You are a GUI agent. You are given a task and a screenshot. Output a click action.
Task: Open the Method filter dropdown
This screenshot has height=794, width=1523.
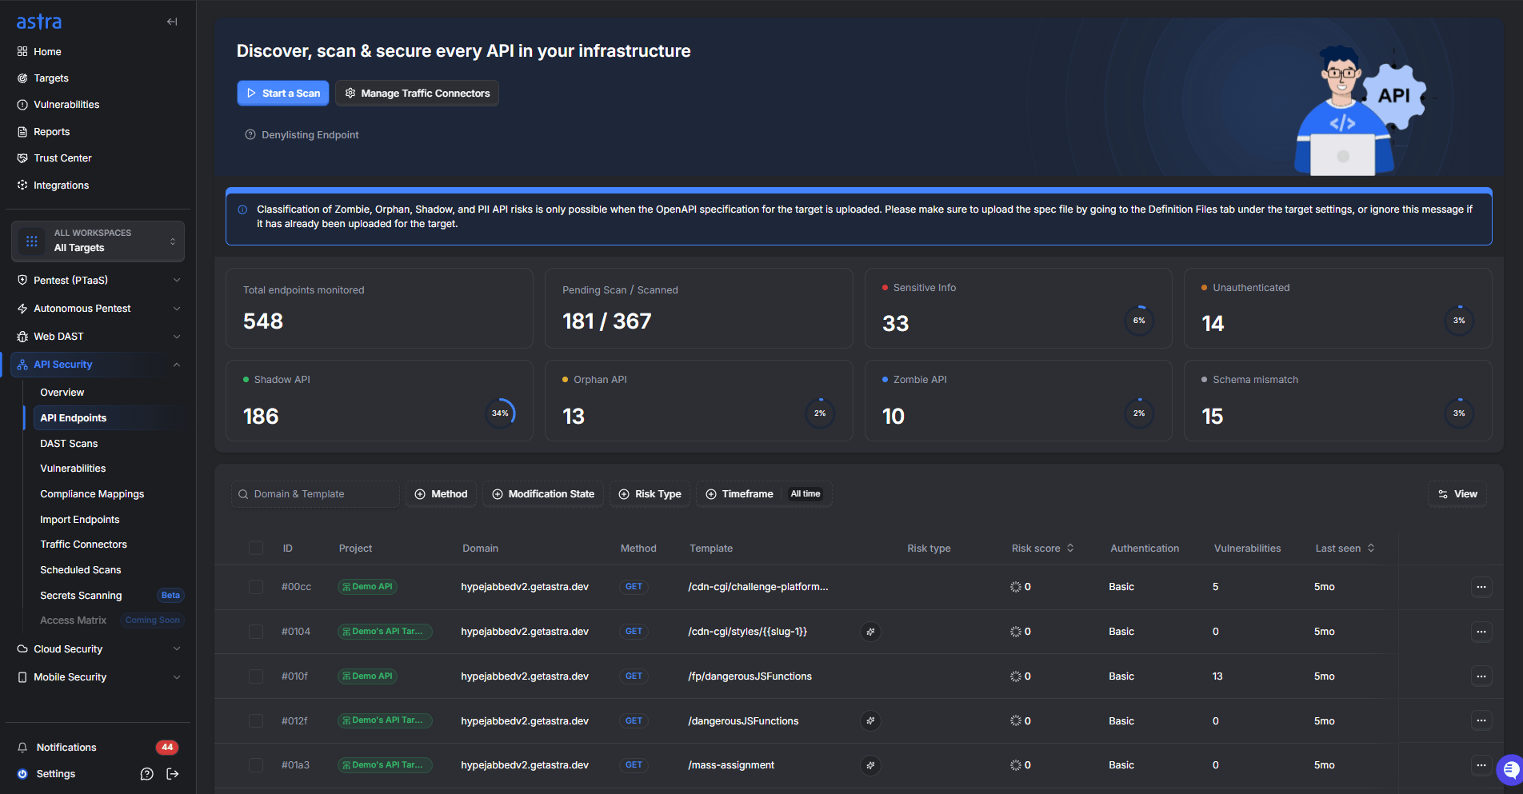(442, 494)
